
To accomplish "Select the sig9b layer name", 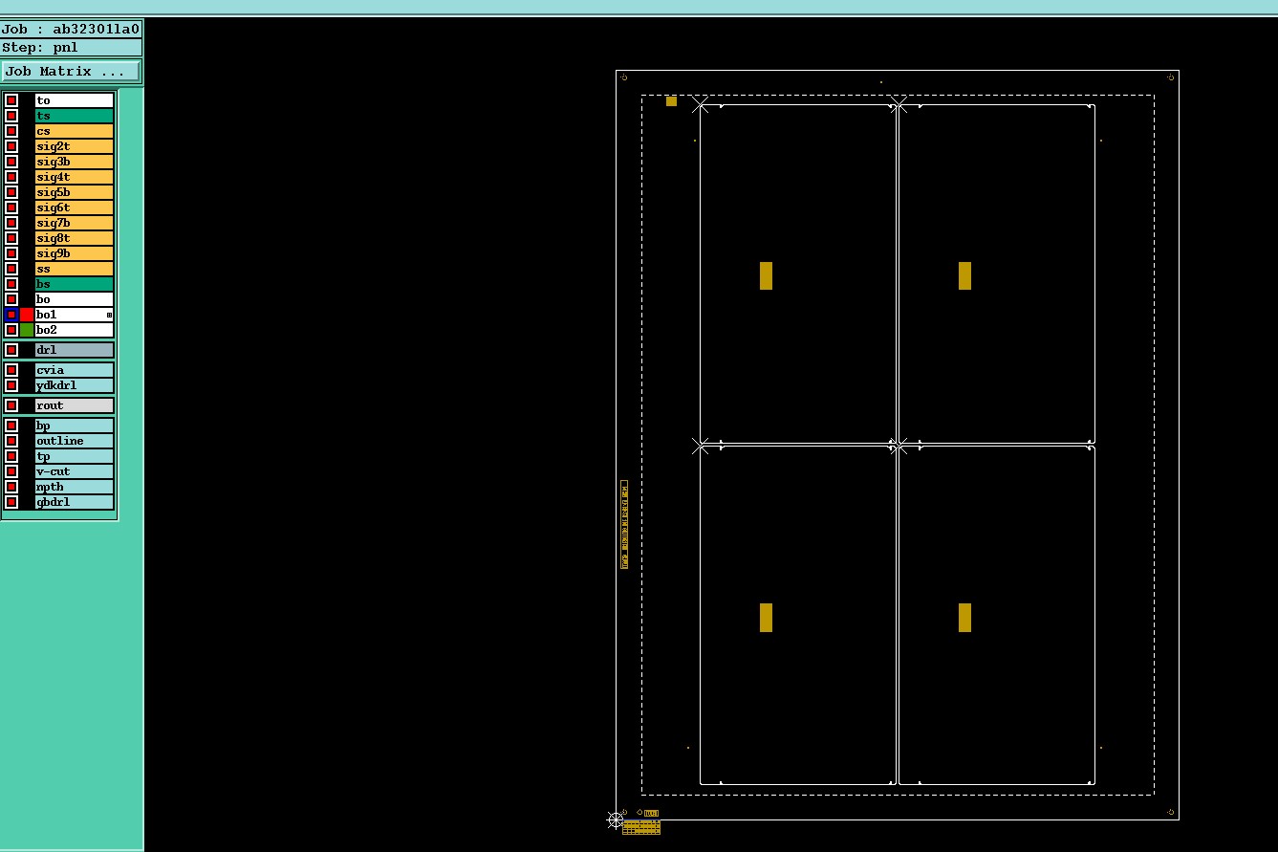I will click(x=75, y=253).
